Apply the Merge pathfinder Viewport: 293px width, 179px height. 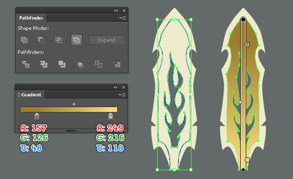(62, 64)
